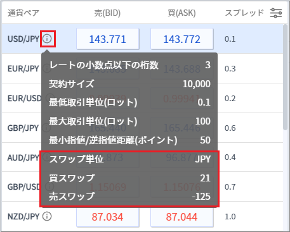Click the NZD/JPY bid price 87.034

(x=108, y=217)
